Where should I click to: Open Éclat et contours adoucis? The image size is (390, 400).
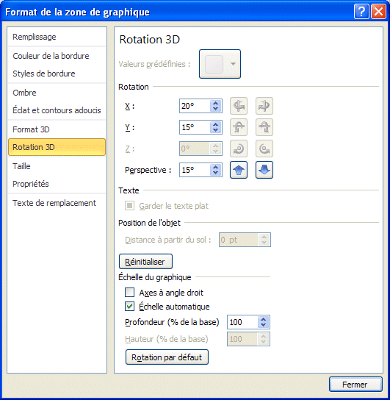point(57,110)
